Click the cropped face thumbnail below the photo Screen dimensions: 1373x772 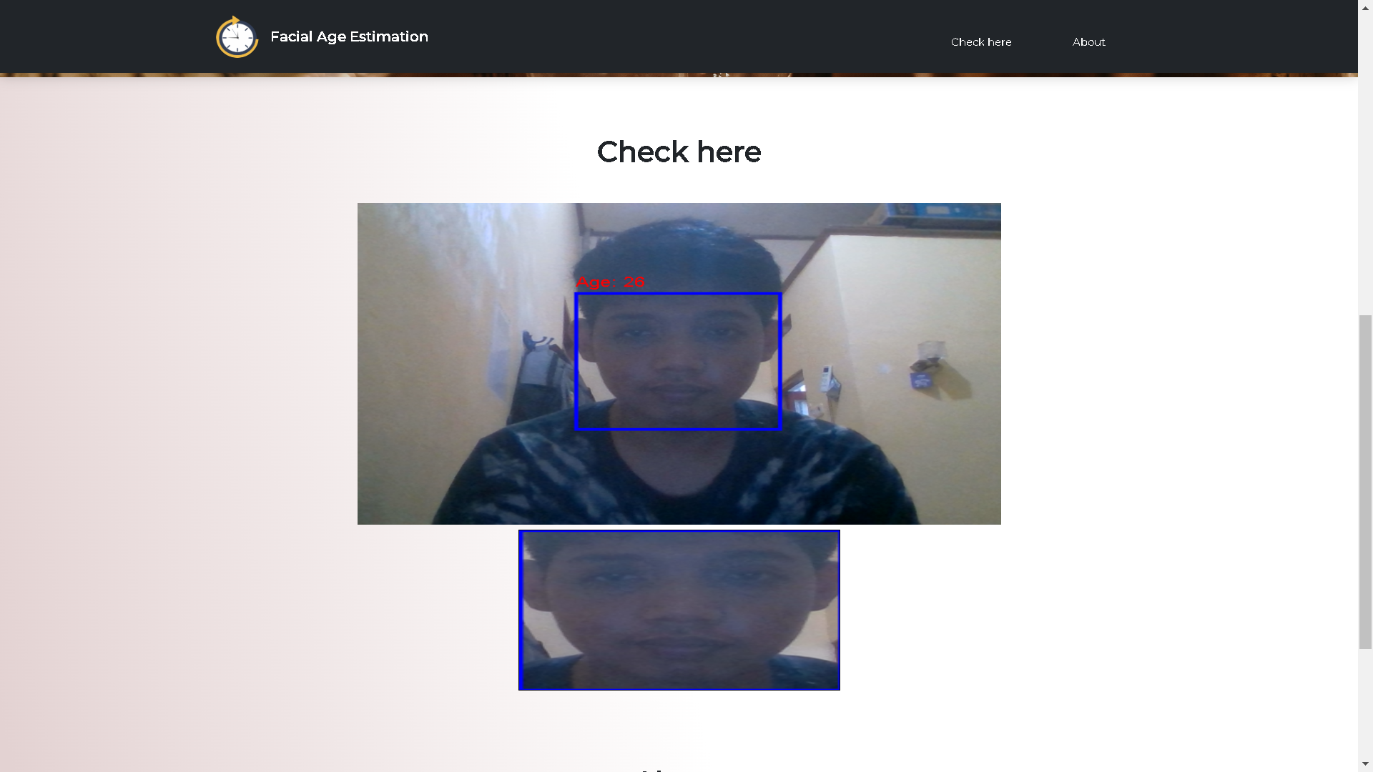point(679,610)
